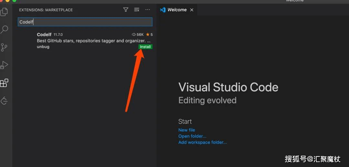Open the last activity bar icon below Extensions
The height and width of the screenshot is (167, 349).
click(x=4, y=101)
